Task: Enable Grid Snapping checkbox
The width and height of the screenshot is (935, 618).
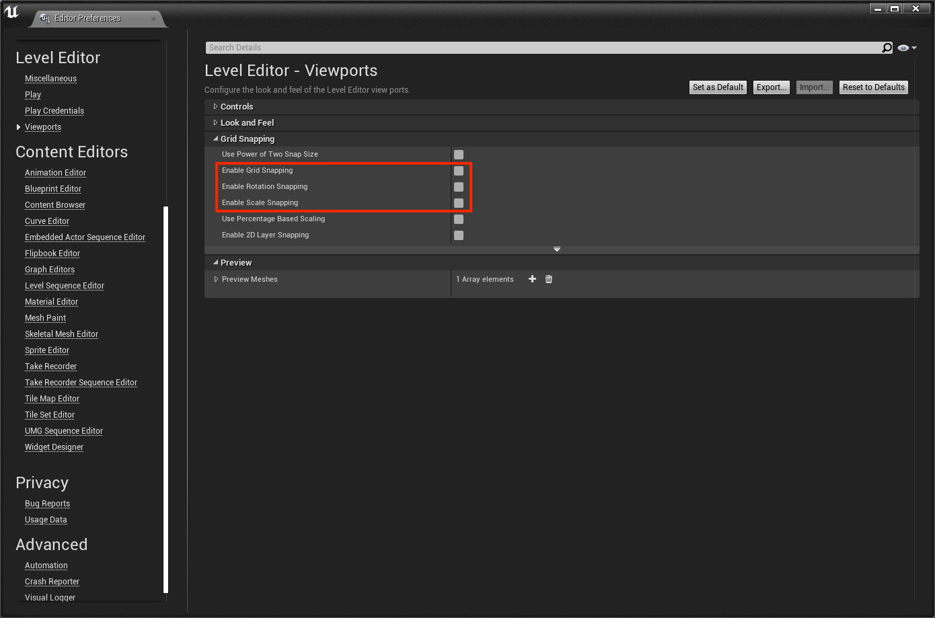Action: point(459,171)
